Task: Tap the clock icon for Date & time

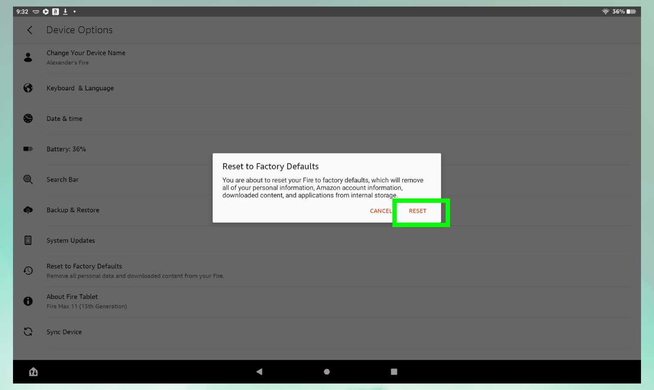Action: 28,118
